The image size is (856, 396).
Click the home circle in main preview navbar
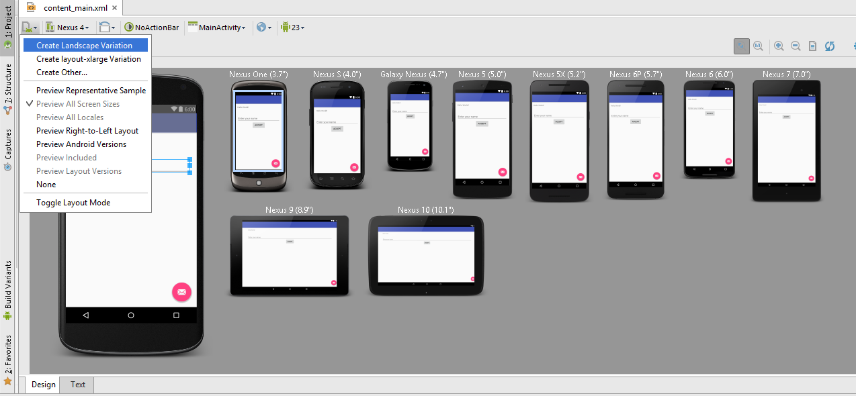click(131, 315)
